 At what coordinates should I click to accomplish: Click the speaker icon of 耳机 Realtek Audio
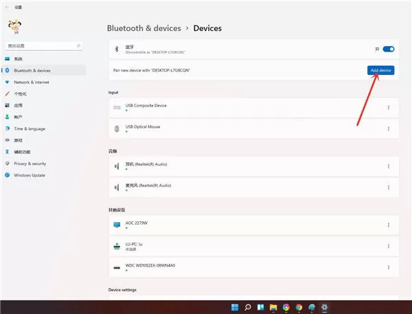(x=117, y=166)
